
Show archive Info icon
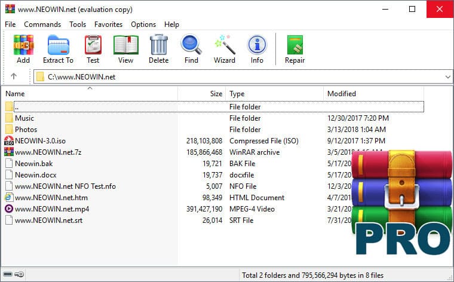(257, 45)
